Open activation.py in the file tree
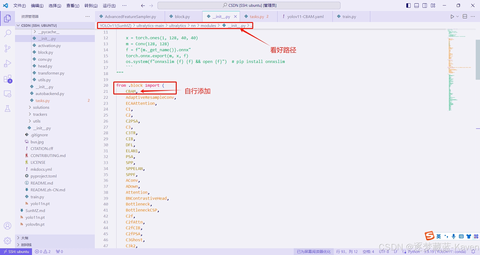 (55, 45)
